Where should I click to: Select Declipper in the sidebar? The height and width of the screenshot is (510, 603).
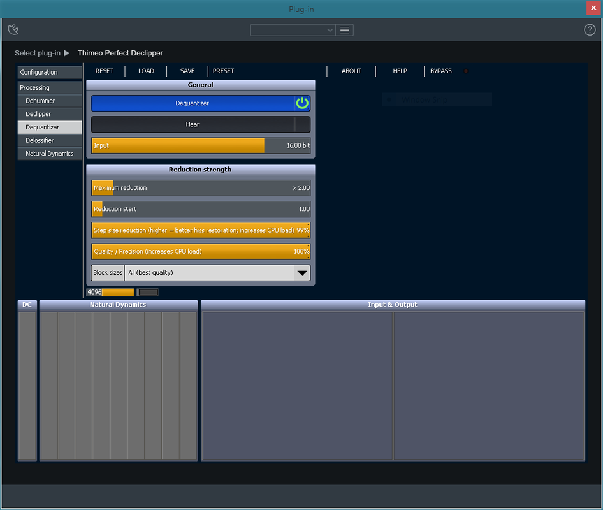pyautogui.click(x=50, y=114)
